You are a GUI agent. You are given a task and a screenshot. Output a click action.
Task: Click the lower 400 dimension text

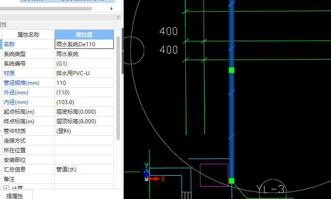click(x=168, y=50)
